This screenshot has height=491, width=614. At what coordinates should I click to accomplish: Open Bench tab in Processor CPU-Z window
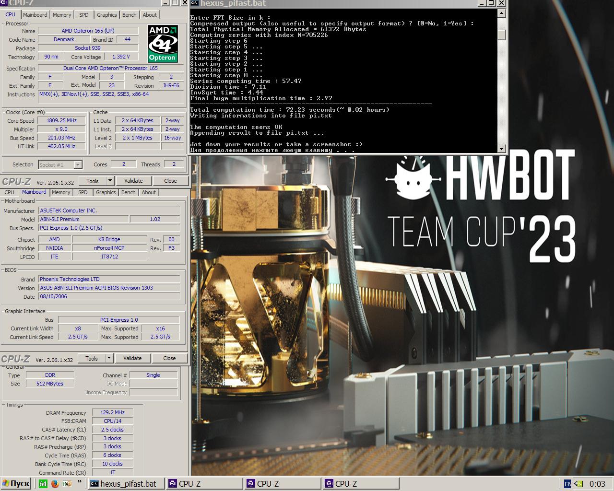[129, 15]
